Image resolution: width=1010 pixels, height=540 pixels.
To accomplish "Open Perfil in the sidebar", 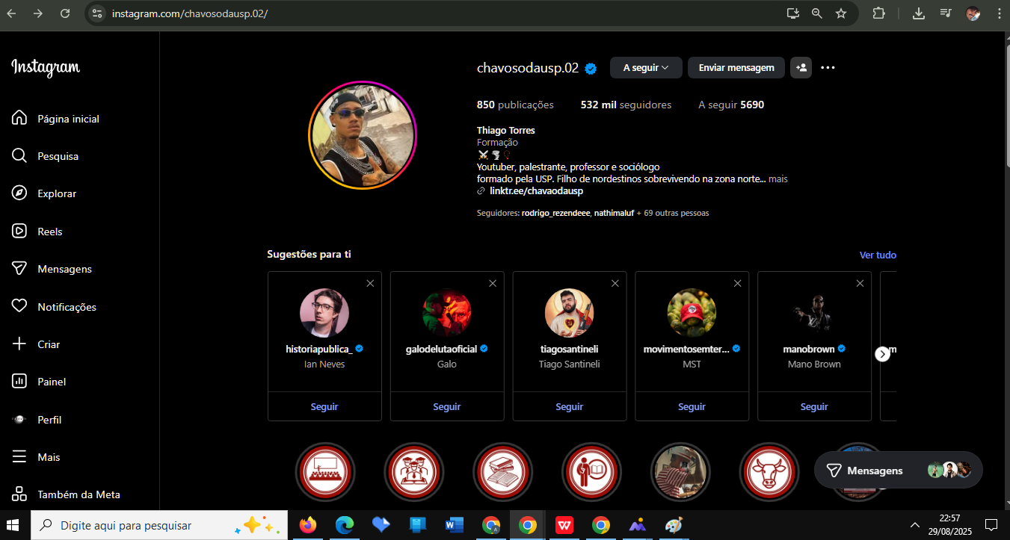I will (x=37, y=420).
